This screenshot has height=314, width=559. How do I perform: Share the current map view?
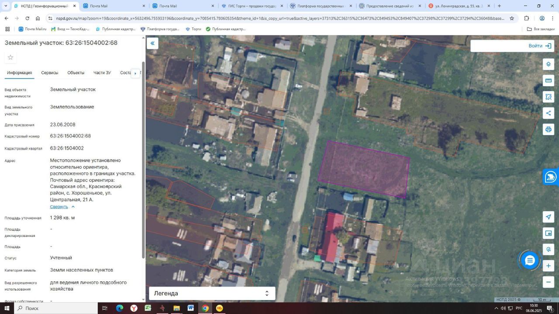[549, 113]
